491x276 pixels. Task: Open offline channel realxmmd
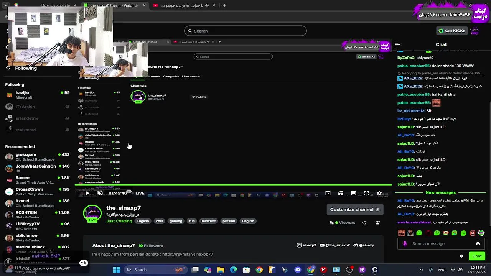pyautogui.click(x=37, y=130)
